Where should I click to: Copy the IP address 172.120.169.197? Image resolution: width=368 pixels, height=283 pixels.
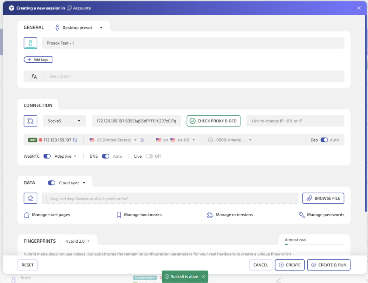tap(75, 140)
